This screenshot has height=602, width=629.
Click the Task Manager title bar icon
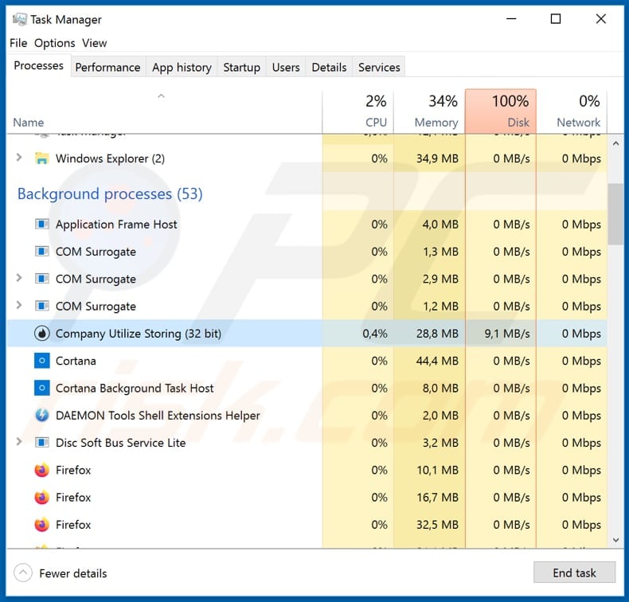[x=19, y=19]
